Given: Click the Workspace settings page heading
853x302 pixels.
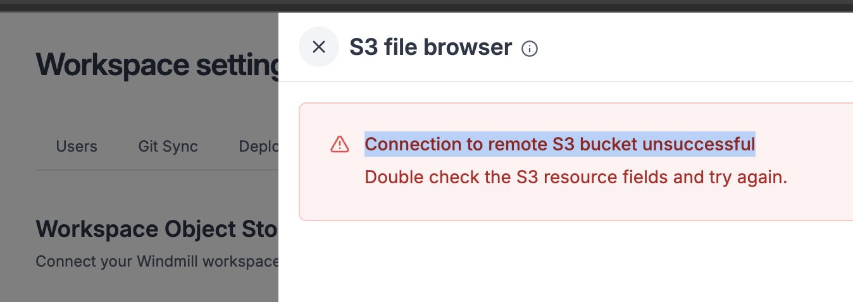Looking at the screenshot, I should pyautogui.click(x=157, y=64).
